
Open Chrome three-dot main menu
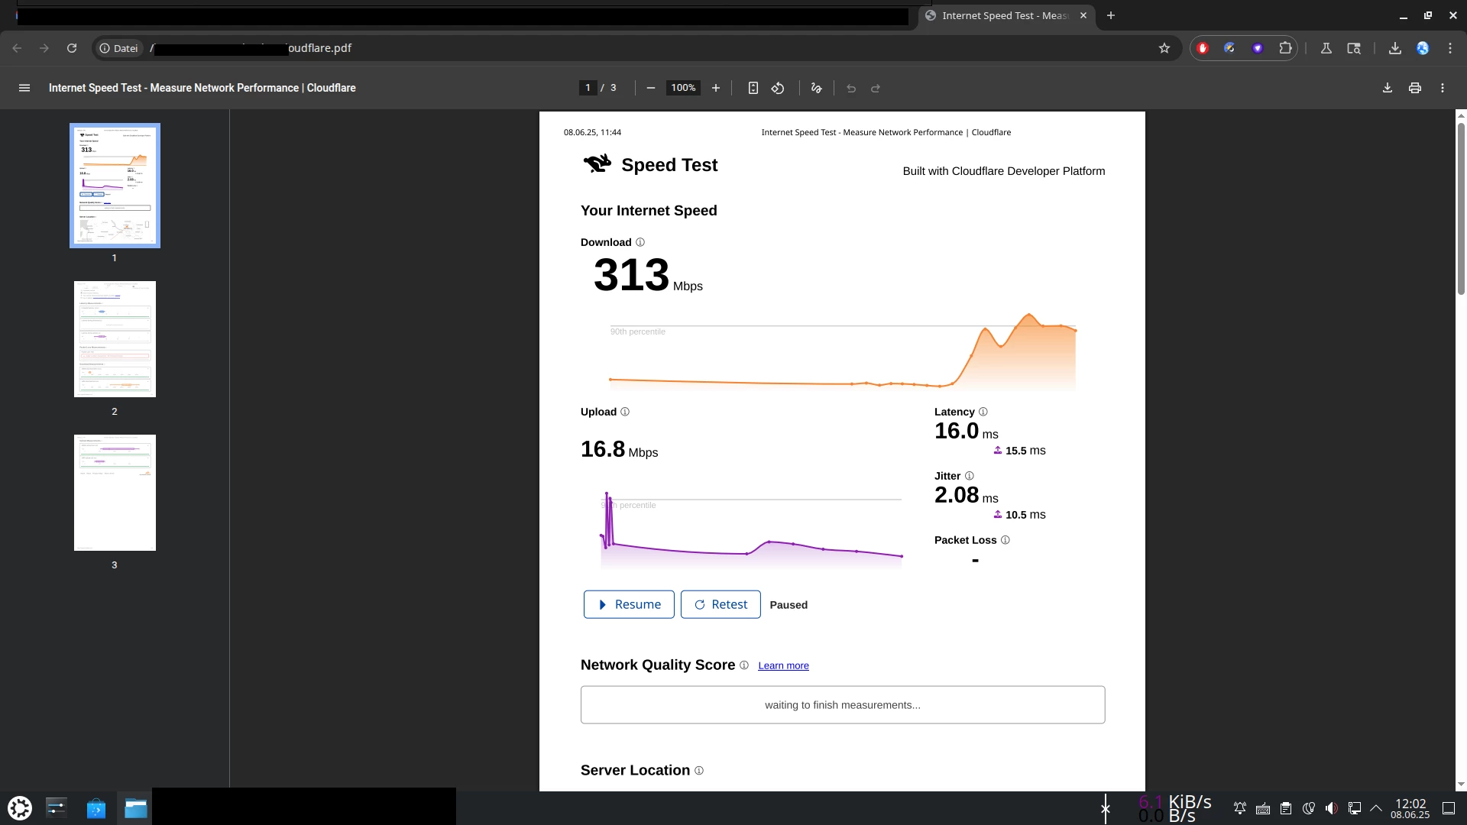coord(1450,48)
